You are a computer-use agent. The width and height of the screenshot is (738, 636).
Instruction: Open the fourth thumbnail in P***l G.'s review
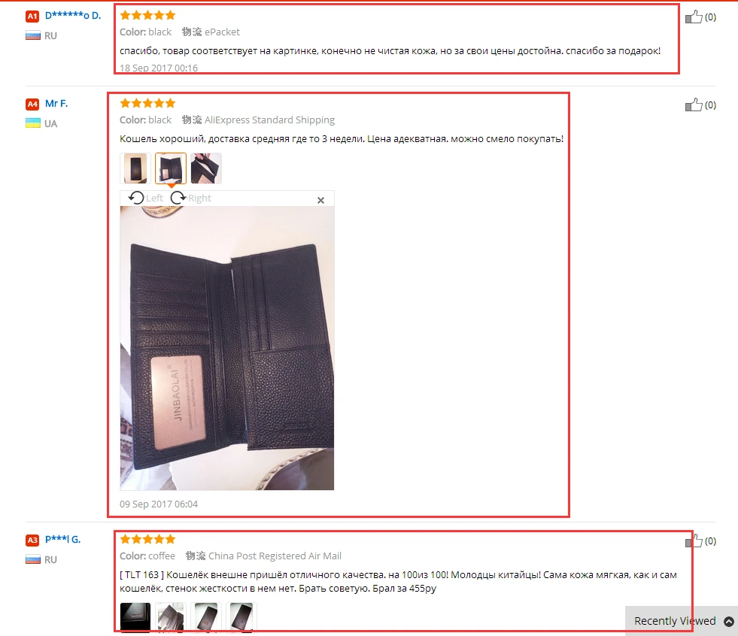pos(241,616)
